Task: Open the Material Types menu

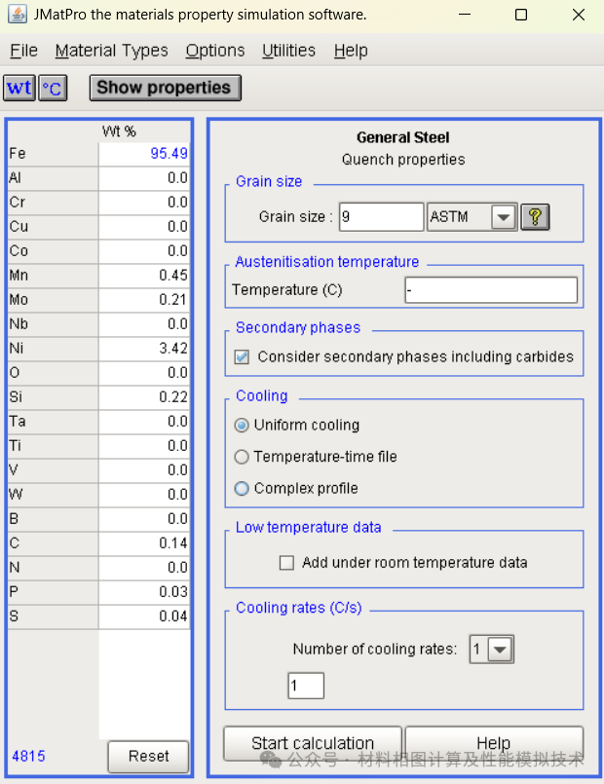Action: coord(111,51)
